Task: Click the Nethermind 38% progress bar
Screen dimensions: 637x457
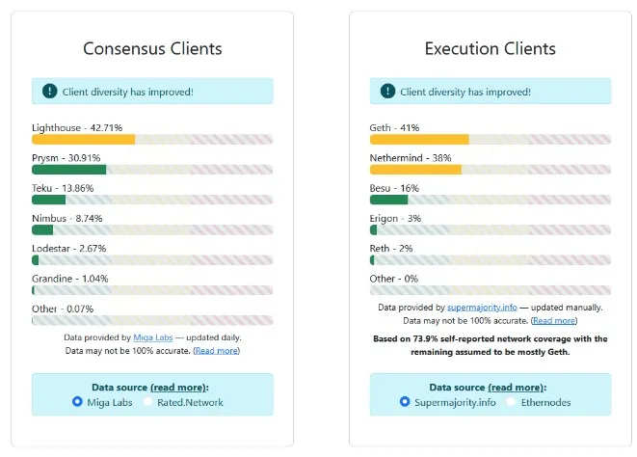Action: [x=490, y=170]
